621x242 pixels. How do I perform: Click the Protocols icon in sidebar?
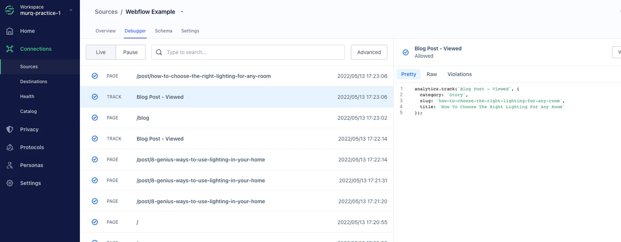point(10,147)
